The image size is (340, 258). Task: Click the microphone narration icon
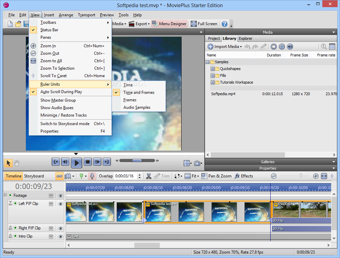click(x=92, y=176)
